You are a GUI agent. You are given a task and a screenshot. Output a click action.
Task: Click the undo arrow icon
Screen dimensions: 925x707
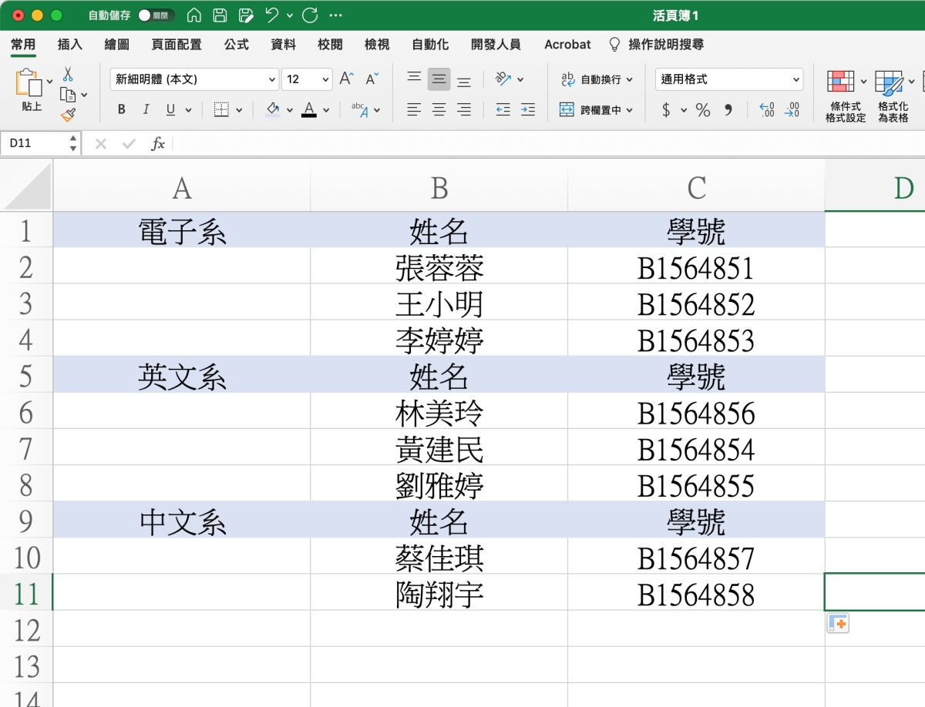coord(271,15)
